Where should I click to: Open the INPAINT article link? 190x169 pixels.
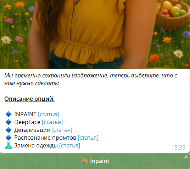[x=49, y=114]
